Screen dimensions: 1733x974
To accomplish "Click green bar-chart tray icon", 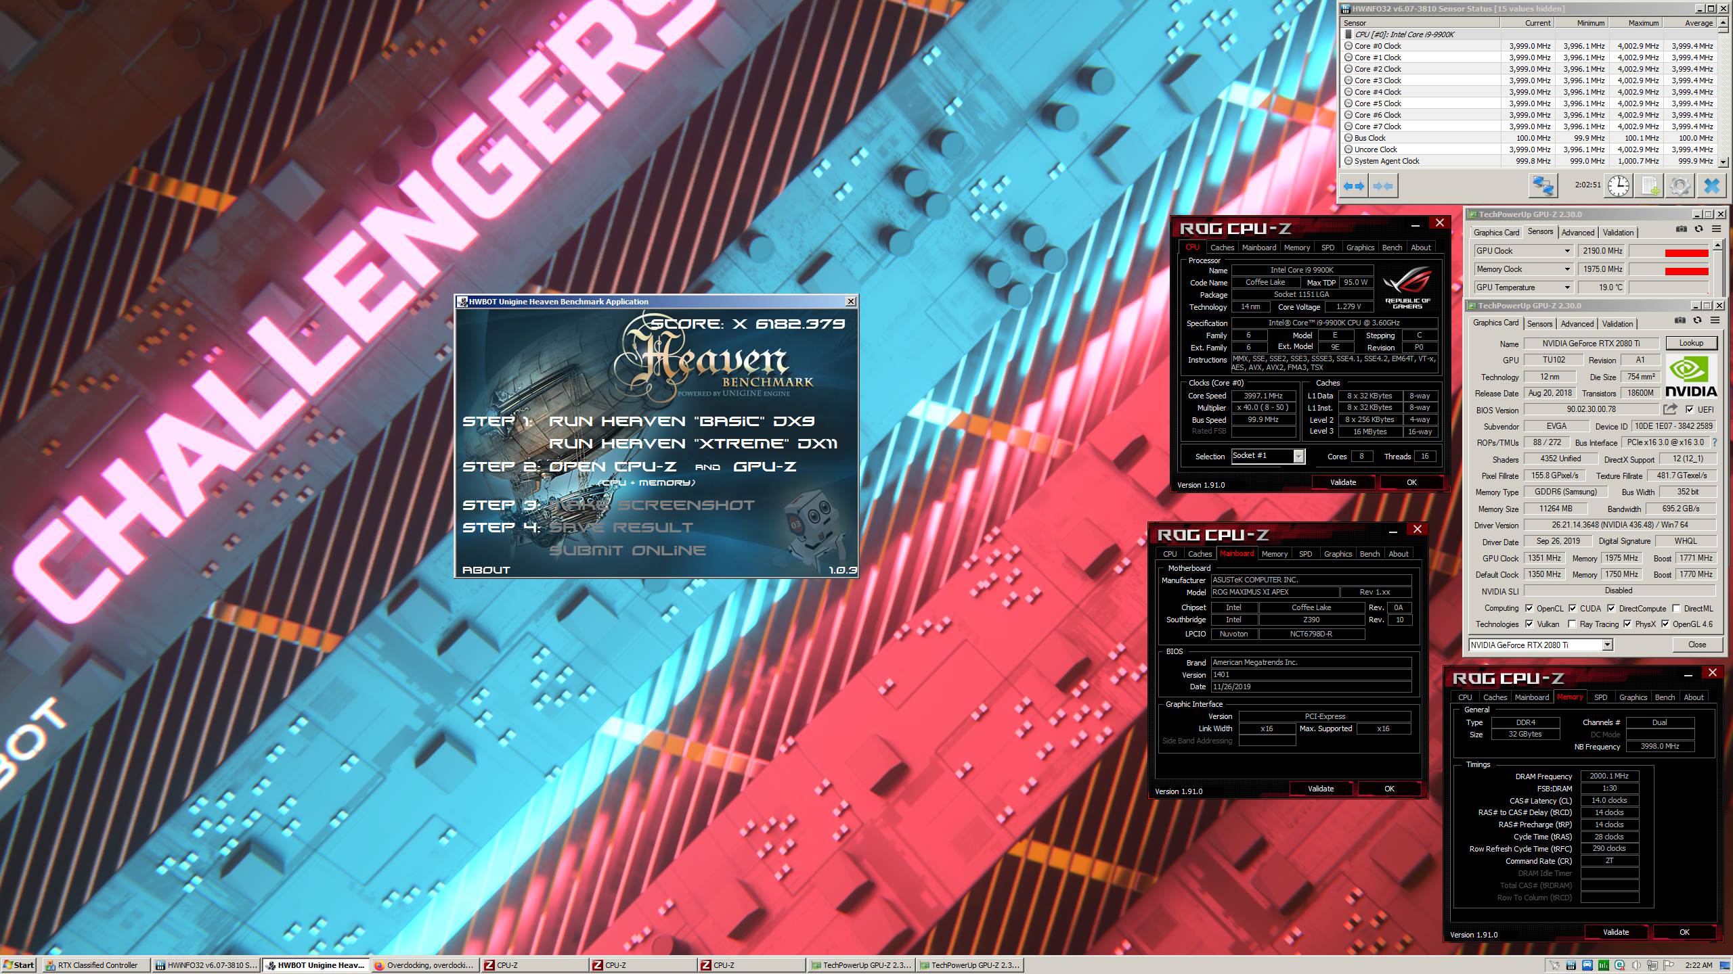I will tap(1604, 965).
